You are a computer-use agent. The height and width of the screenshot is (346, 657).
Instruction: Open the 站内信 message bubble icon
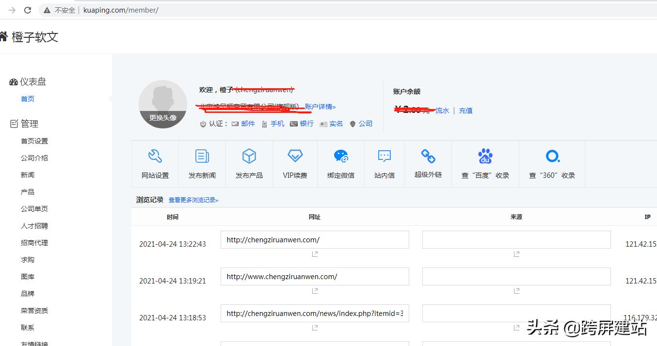point(385,156)
